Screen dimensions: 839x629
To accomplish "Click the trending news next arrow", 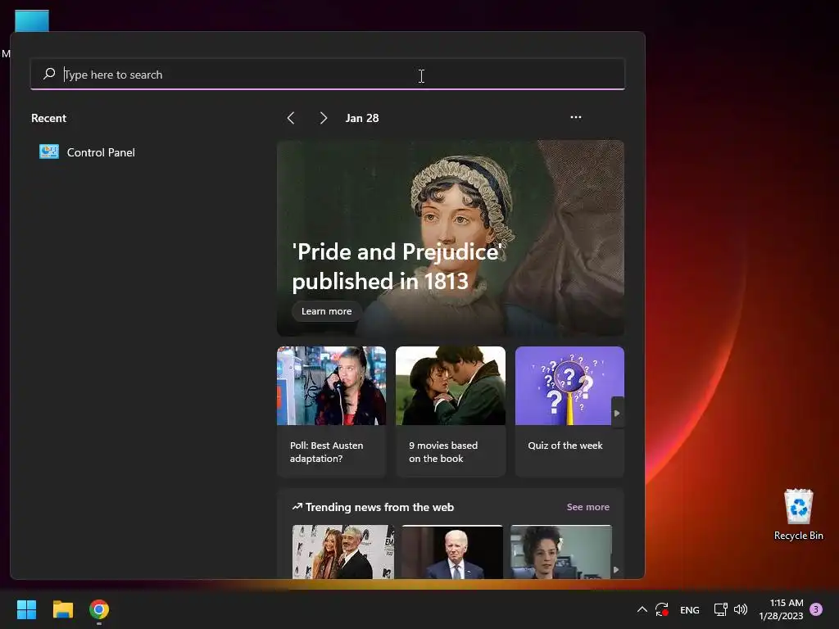I will tap(616, 570).
